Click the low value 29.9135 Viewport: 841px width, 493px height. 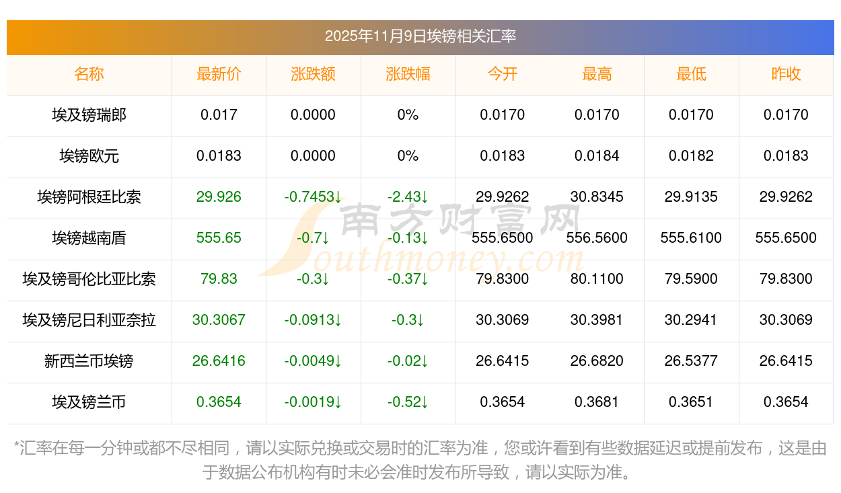pos(691,197)
